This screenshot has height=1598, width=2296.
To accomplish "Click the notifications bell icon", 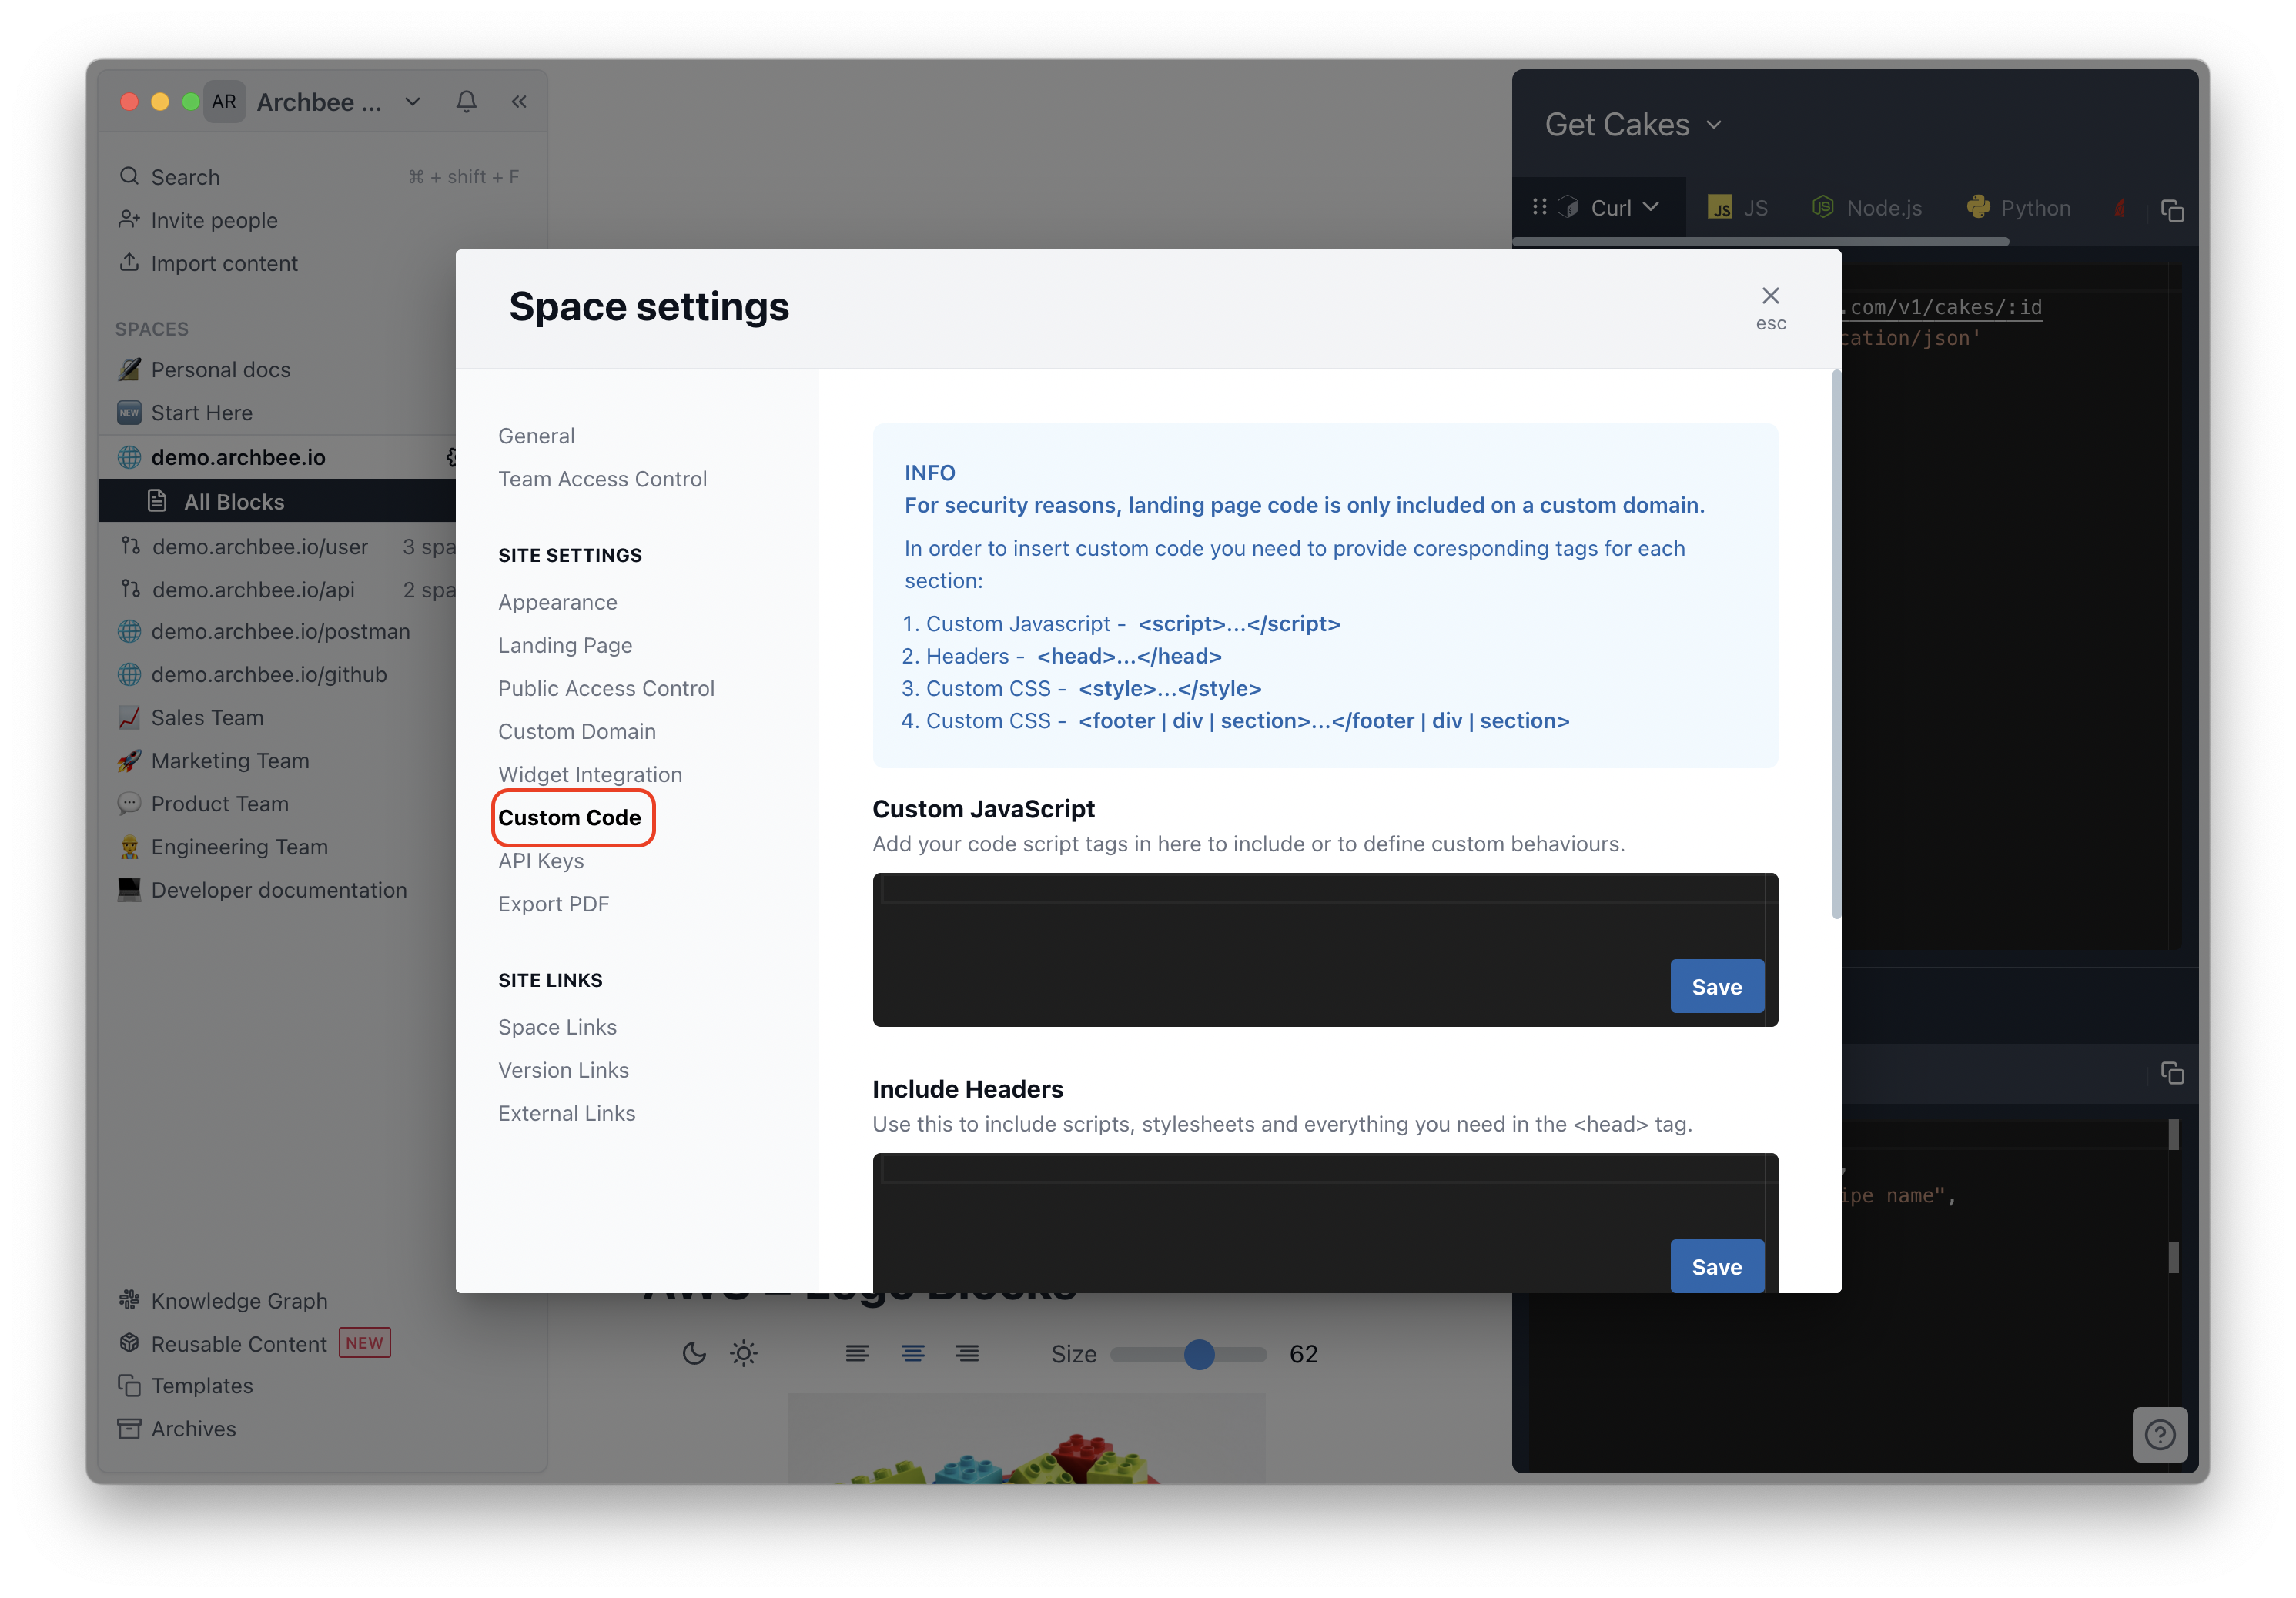I will pos(466,101).
